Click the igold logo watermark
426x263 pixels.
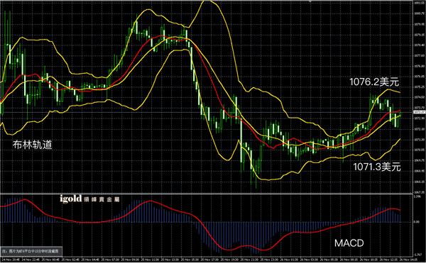[89, 199]
